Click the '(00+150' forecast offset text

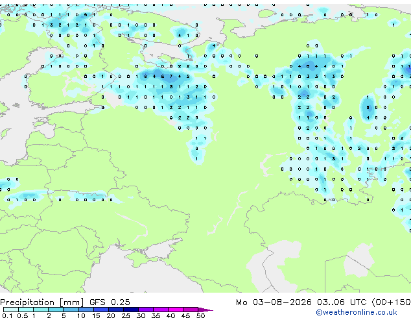pos(392,302)
